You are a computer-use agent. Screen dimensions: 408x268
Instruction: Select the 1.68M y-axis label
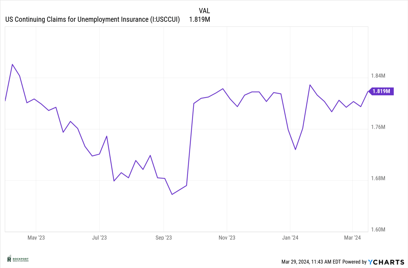pyautogui.click(x=378, y=179)
